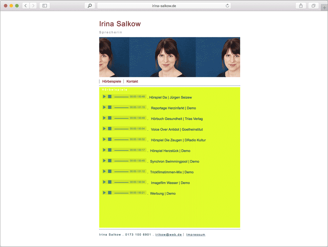Play the Synchron Swimmingpool demo
328x247 pixels.
click(x=104, y=160)
